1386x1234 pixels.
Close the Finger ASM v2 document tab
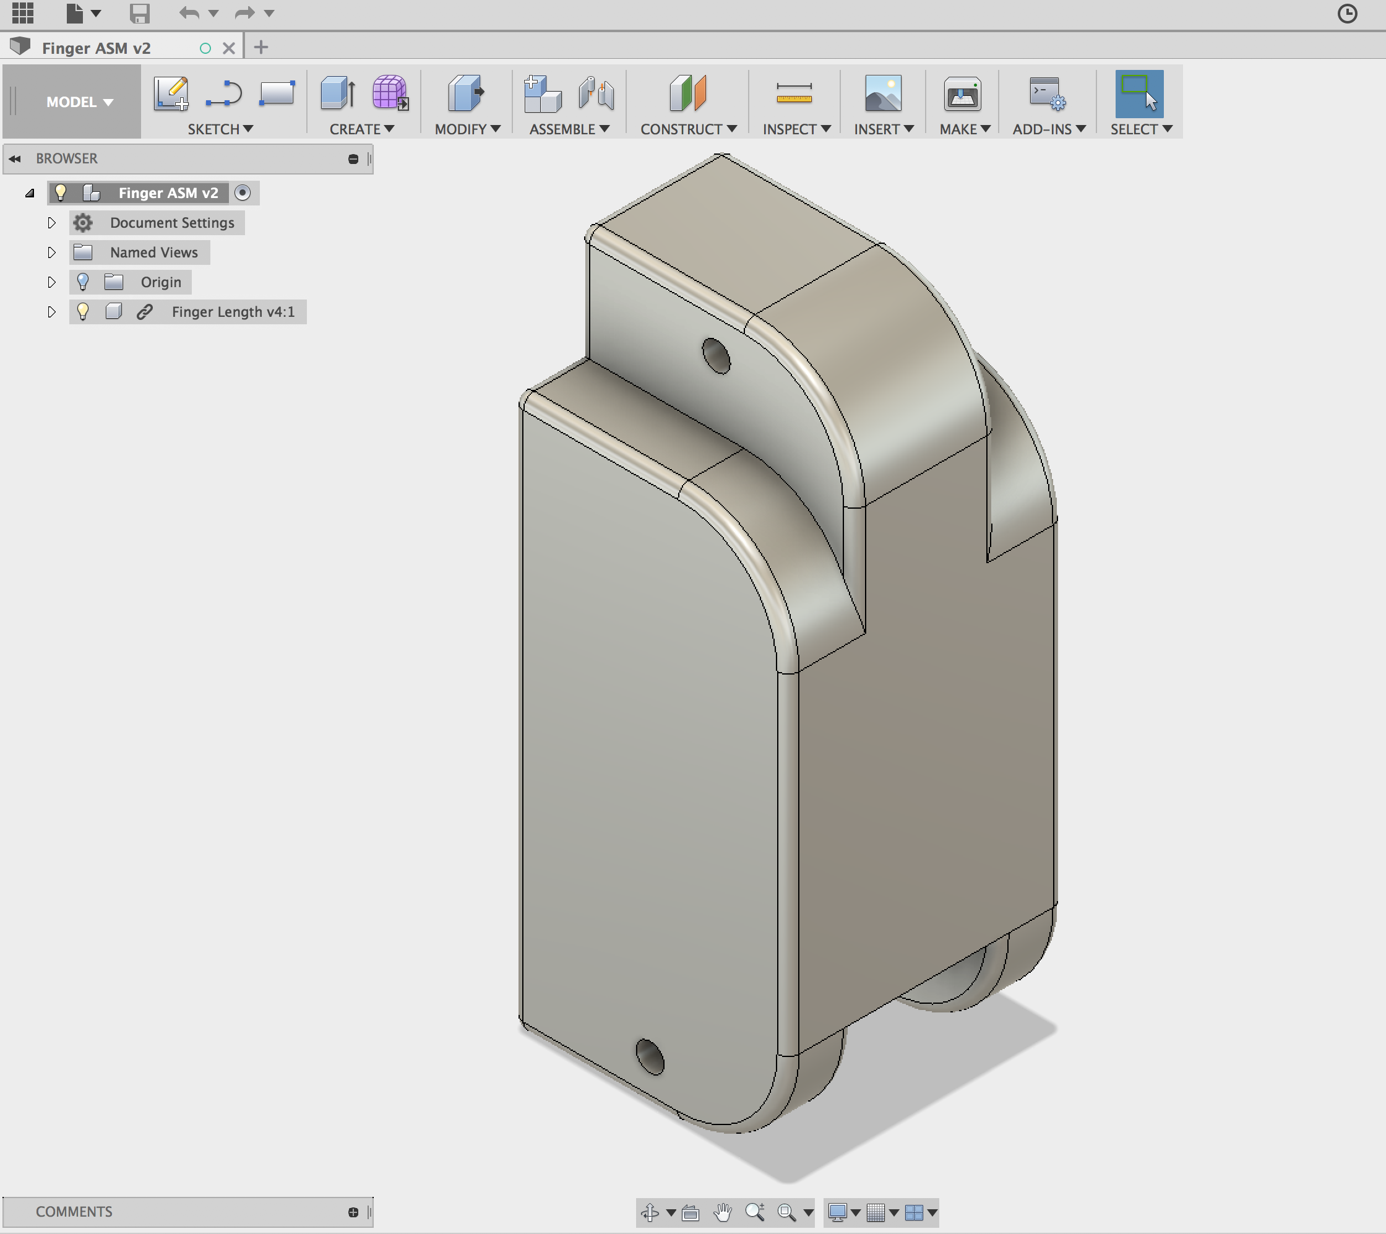[229, 48]
